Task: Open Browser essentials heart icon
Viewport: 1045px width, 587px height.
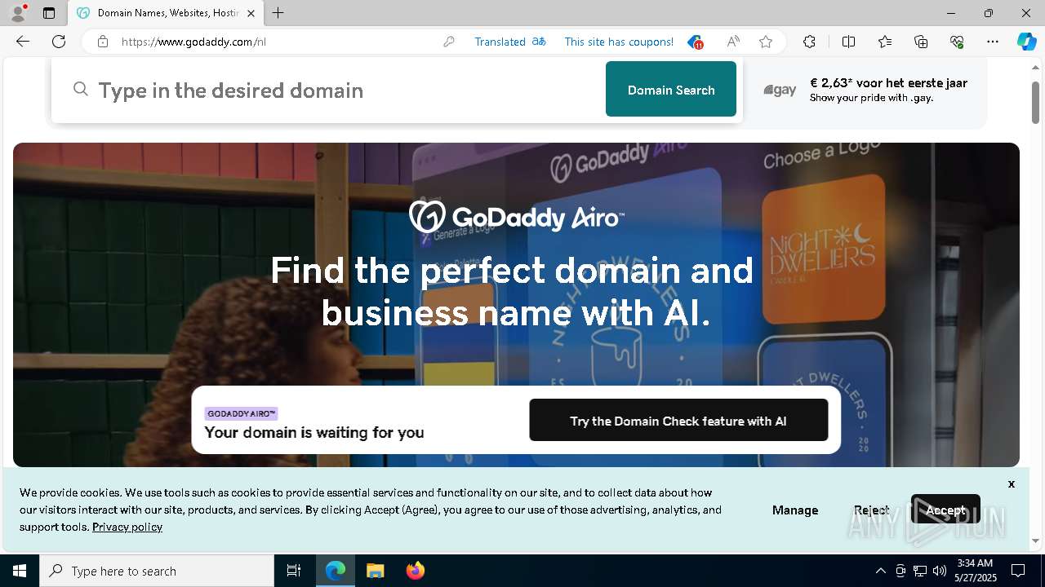Action: click(x=957, y=42)
